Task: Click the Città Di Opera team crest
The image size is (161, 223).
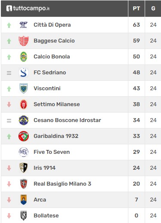Action: (24, 25)
